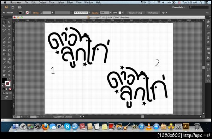Open zoom level dropdown in status bar
This screenshot has width=212, height=139.
21,117
